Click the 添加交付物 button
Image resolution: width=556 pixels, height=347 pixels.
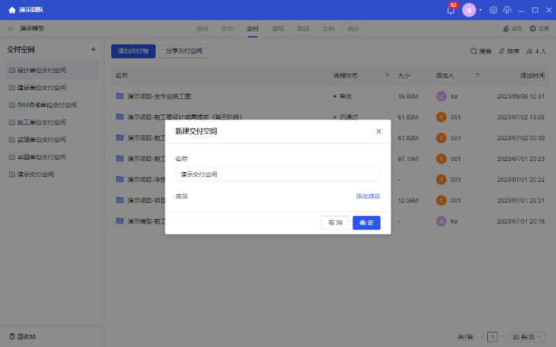coord(133,51)
